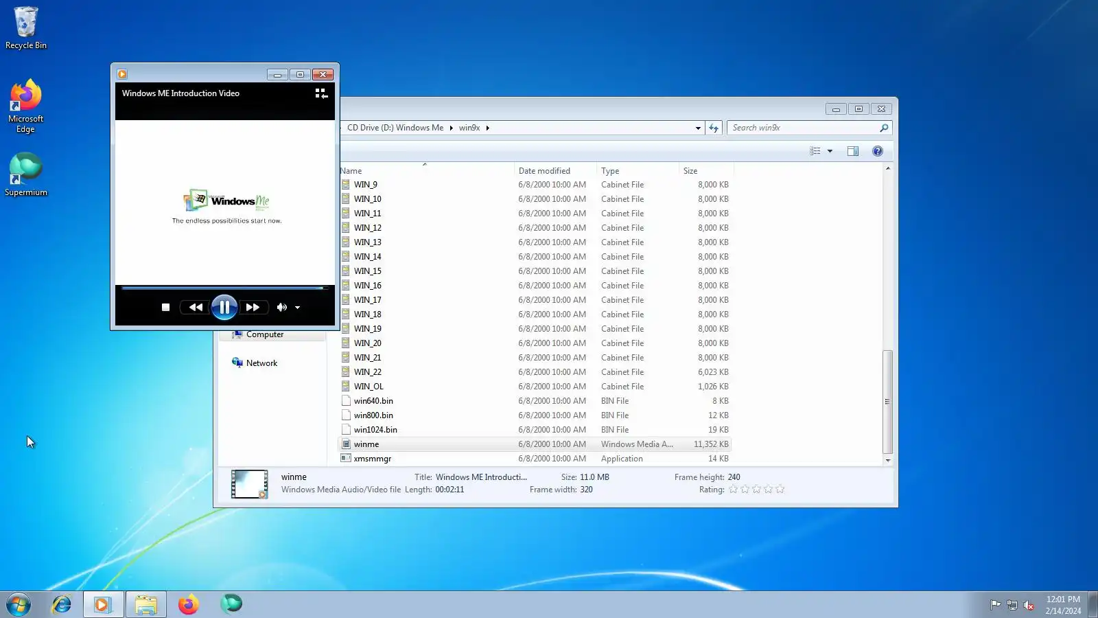The image size is (1098, 618).
Task: Mute the media player volume
Action: (x=281, y=308)
